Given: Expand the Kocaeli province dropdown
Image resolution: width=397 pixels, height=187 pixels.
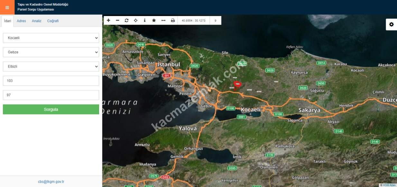Looking at the screenshot, I should click(x=51, y=38).
